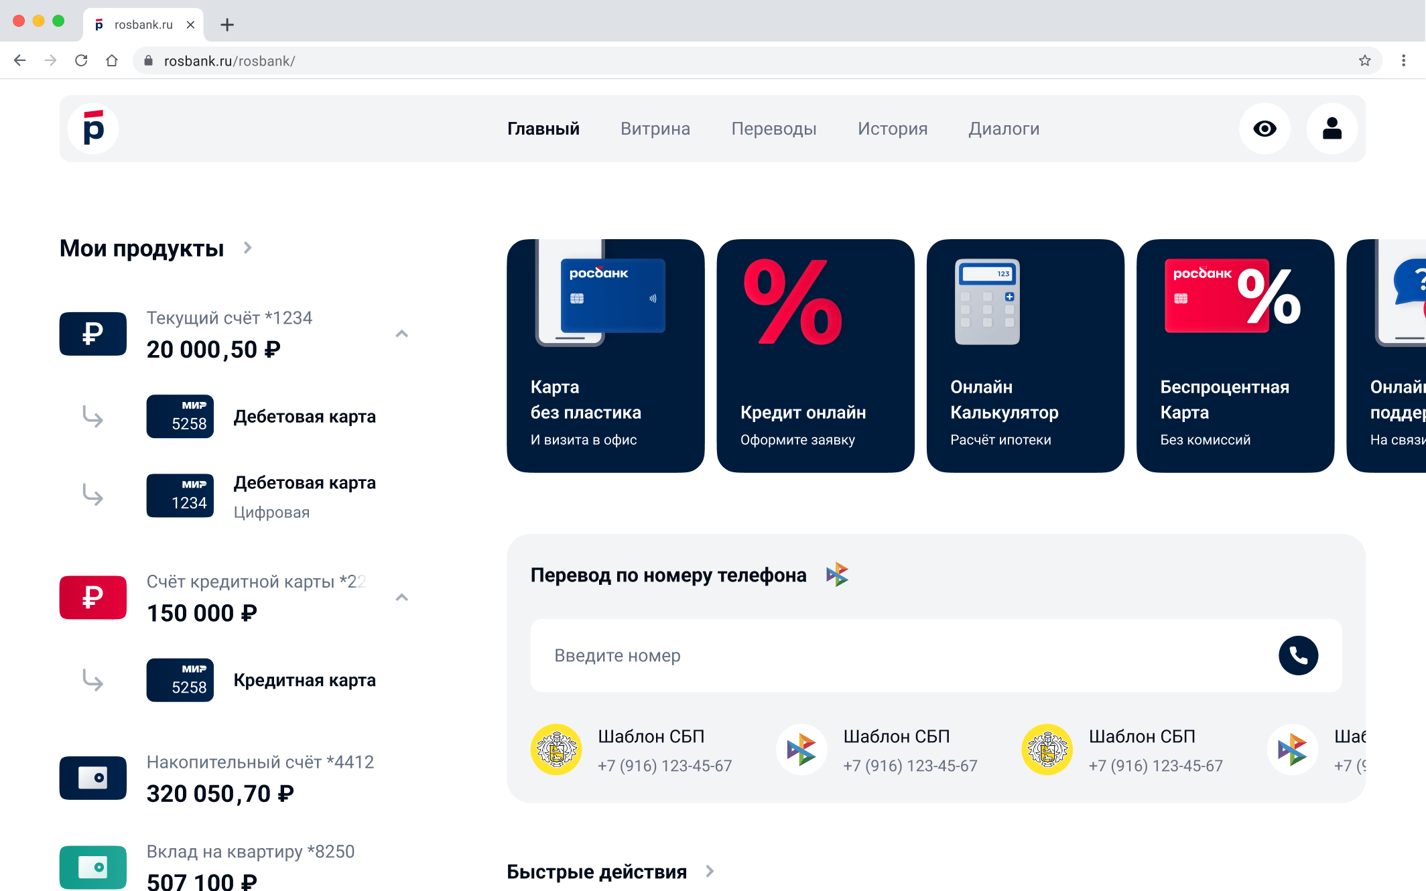Expand Быстрые действия section arrow
Screen dimensions: 1426x891
coord(710,871)
